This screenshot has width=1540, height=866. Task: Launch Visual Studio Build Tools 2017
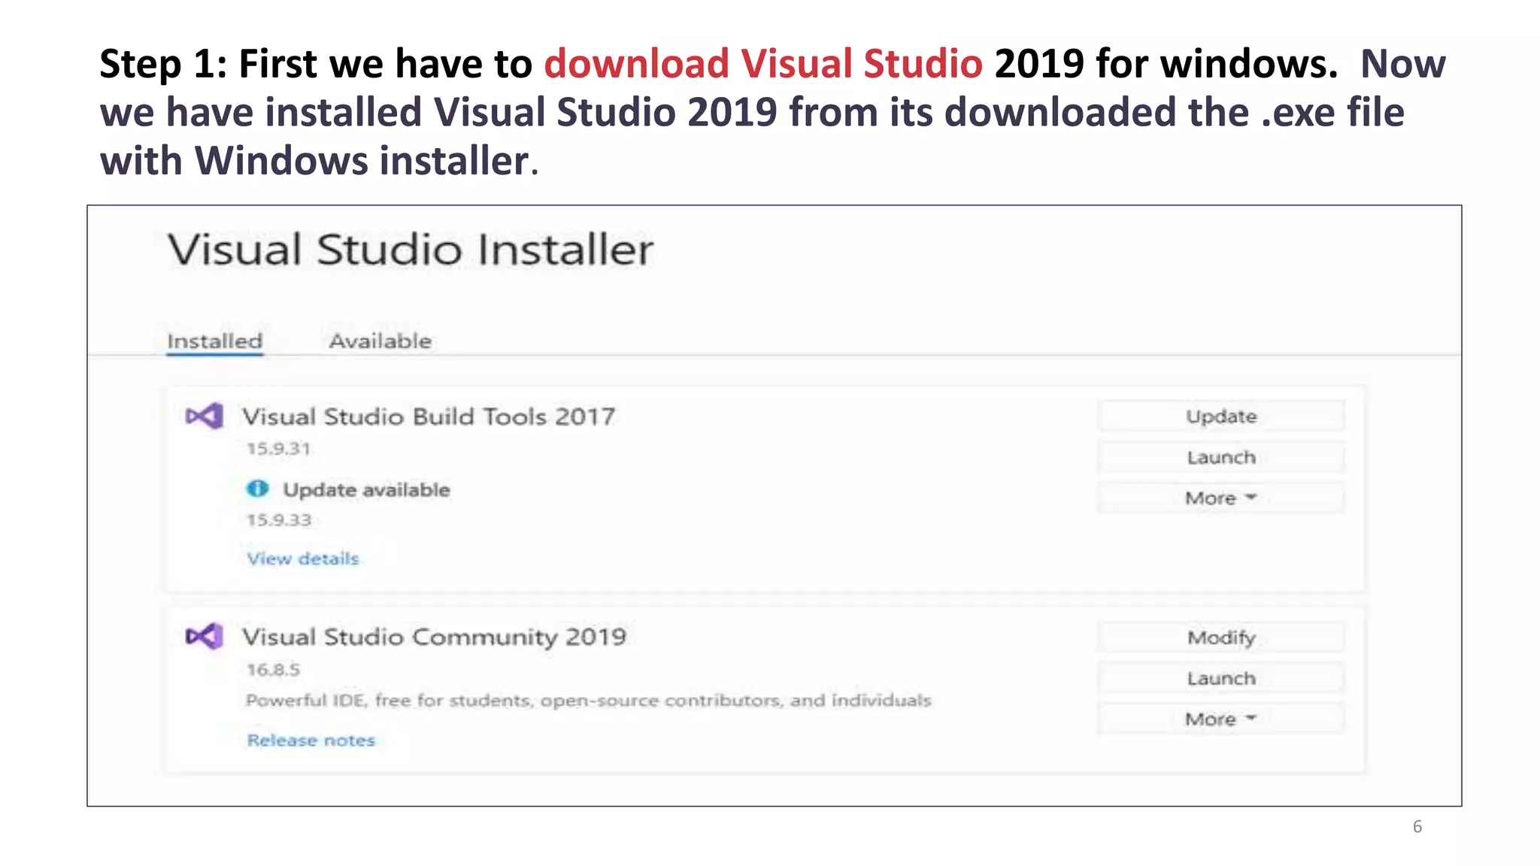[1220, 457]
